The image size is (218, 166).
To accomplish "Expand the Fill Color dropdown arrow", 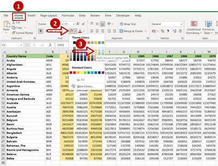I will [75, 31].
